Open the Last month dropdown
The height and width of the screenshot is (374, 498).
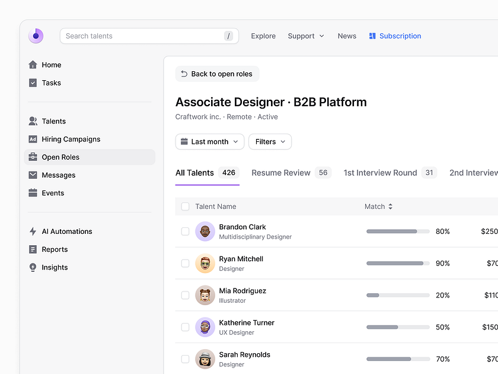209,141
